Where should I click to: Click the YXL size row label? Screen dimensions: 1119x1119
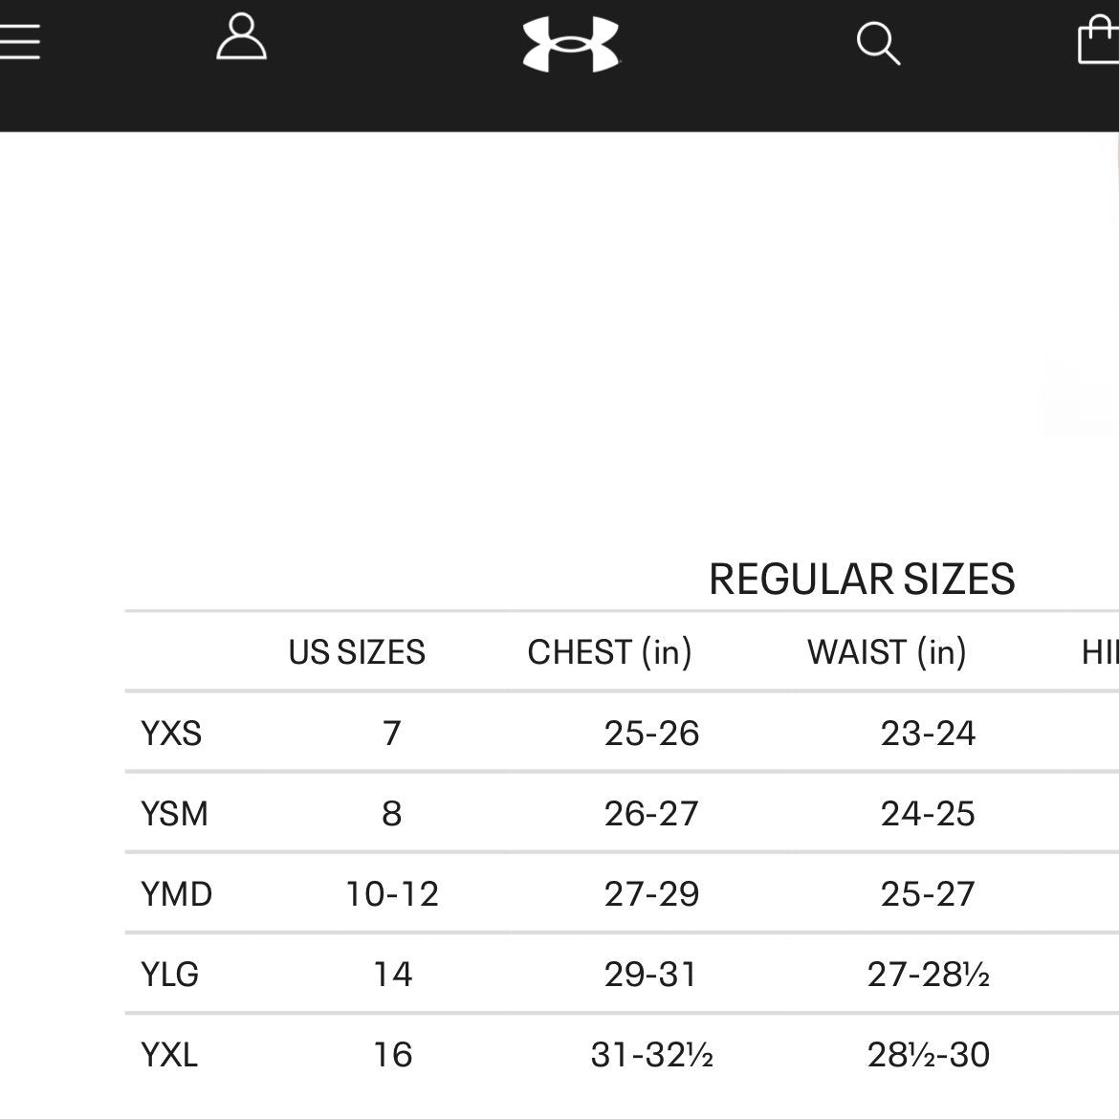pos(169,1055)
